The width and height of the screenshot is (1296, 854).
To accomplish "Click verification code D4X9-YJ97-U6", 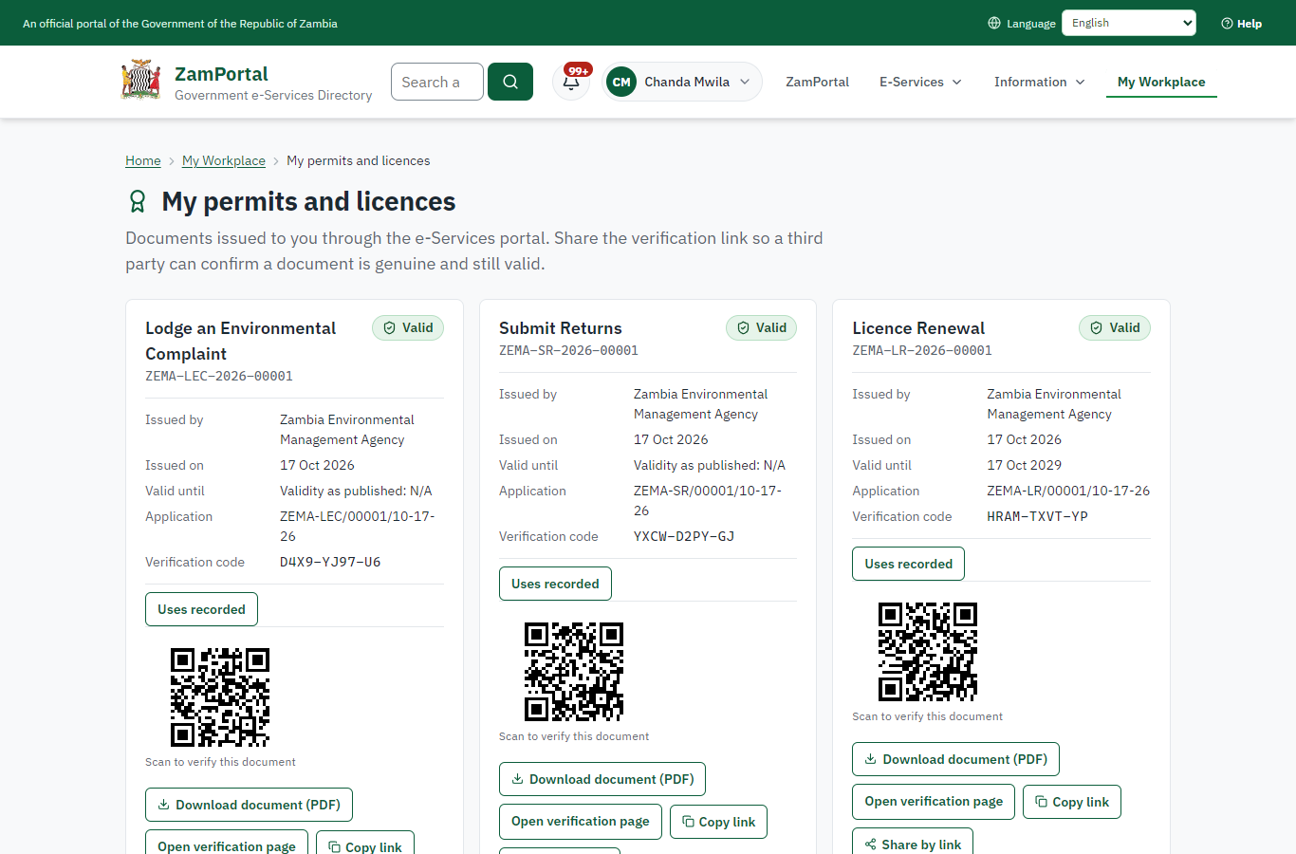I will point(330,562).
